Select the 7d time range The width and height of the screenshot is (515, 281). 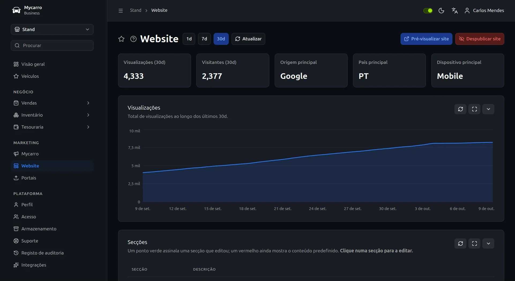[x=204, y=39]
